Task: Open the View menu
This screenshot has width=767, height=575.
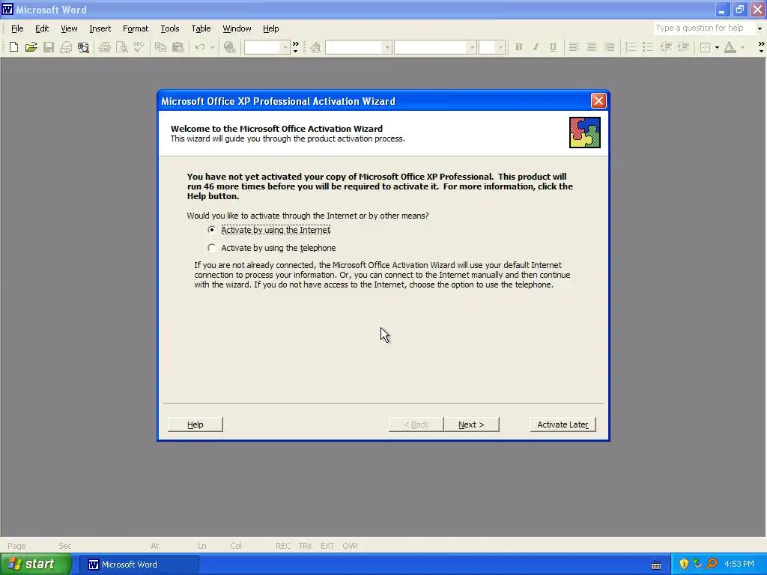Action: click(x=69, y=28)
